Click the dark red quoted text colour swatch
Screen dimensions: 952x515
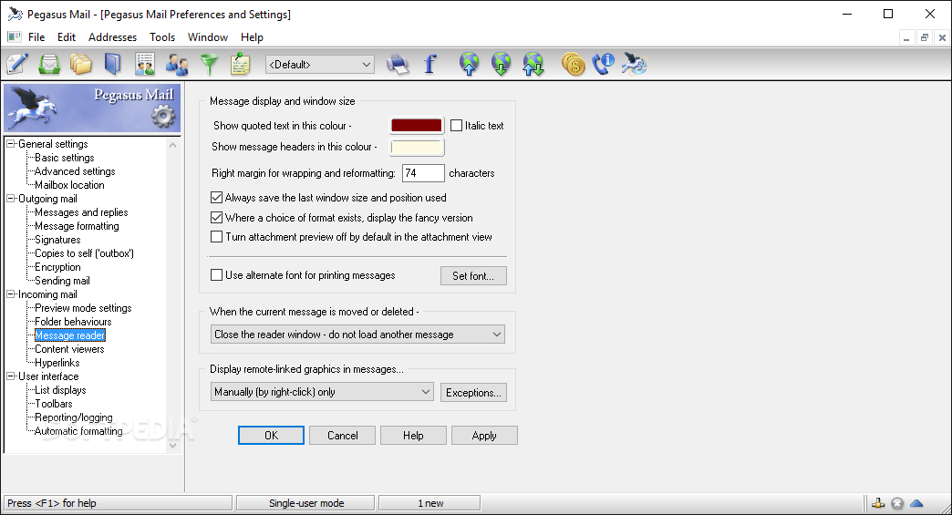point(417,126)
